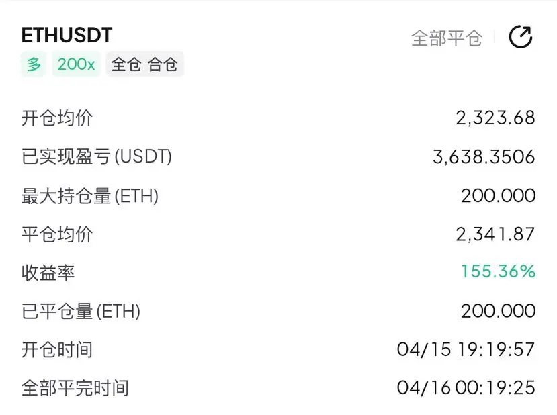Tap the green 155.36% return rate
Screen dimensions: 557x415
point(498,271)
